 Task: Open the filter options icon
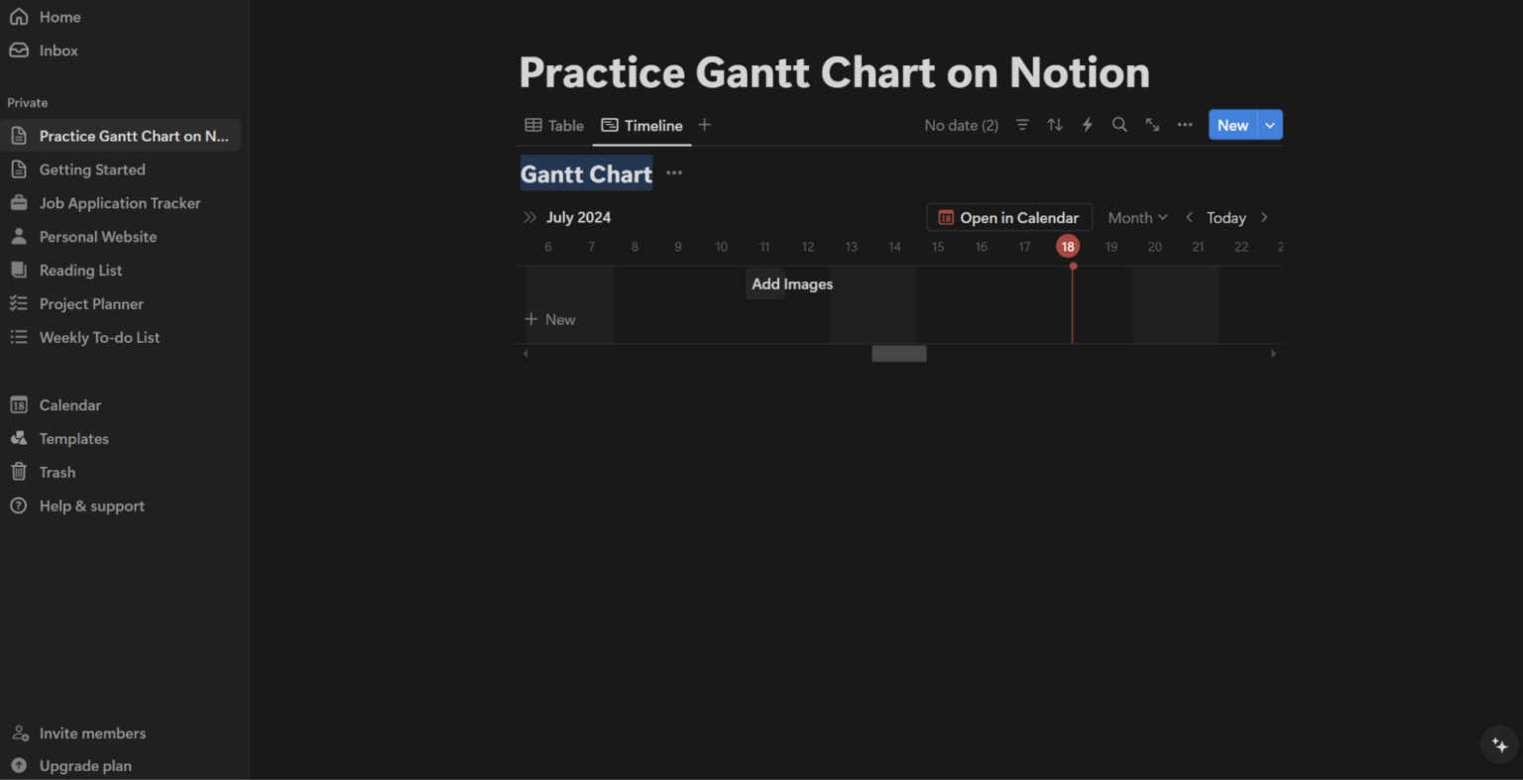coord(1022,125)
